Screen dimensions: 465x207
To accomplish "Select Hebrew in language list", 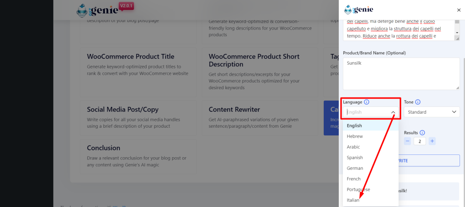I will coord(371,136).
